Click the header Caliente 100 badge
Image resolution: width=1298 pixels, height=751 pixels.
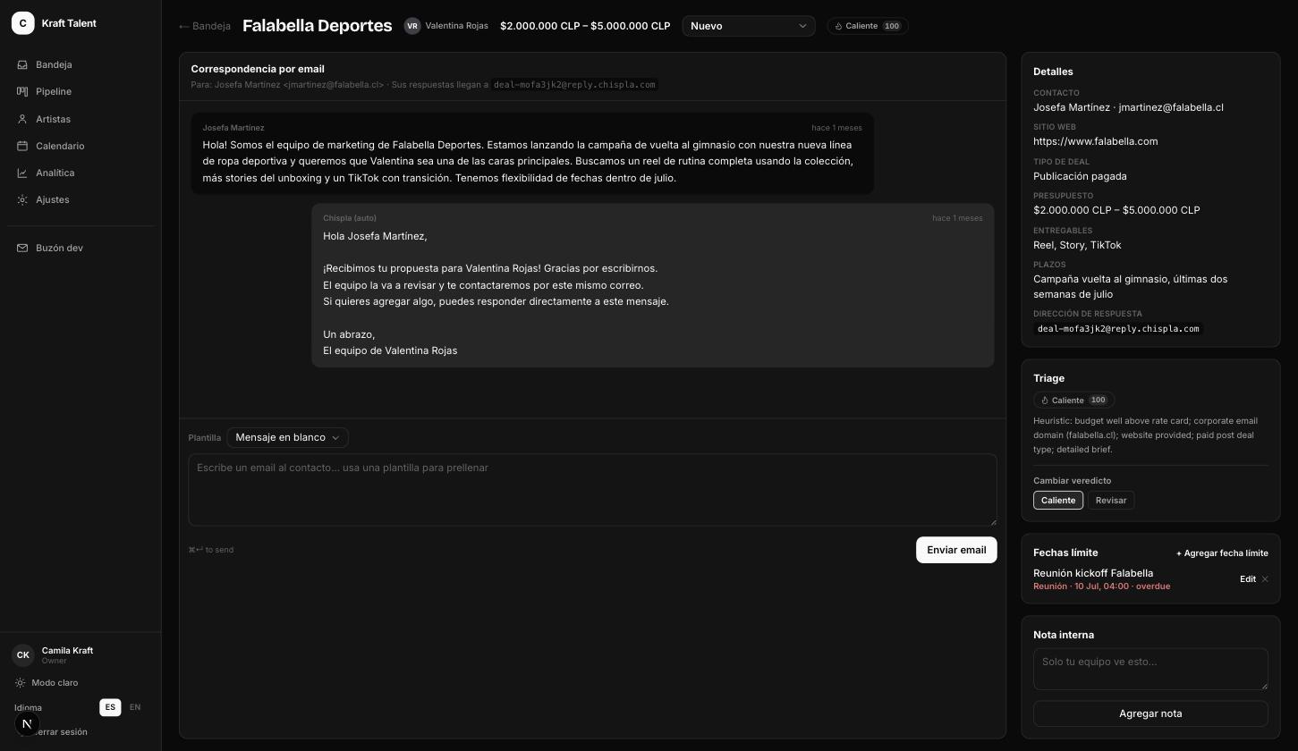(868, 26)
